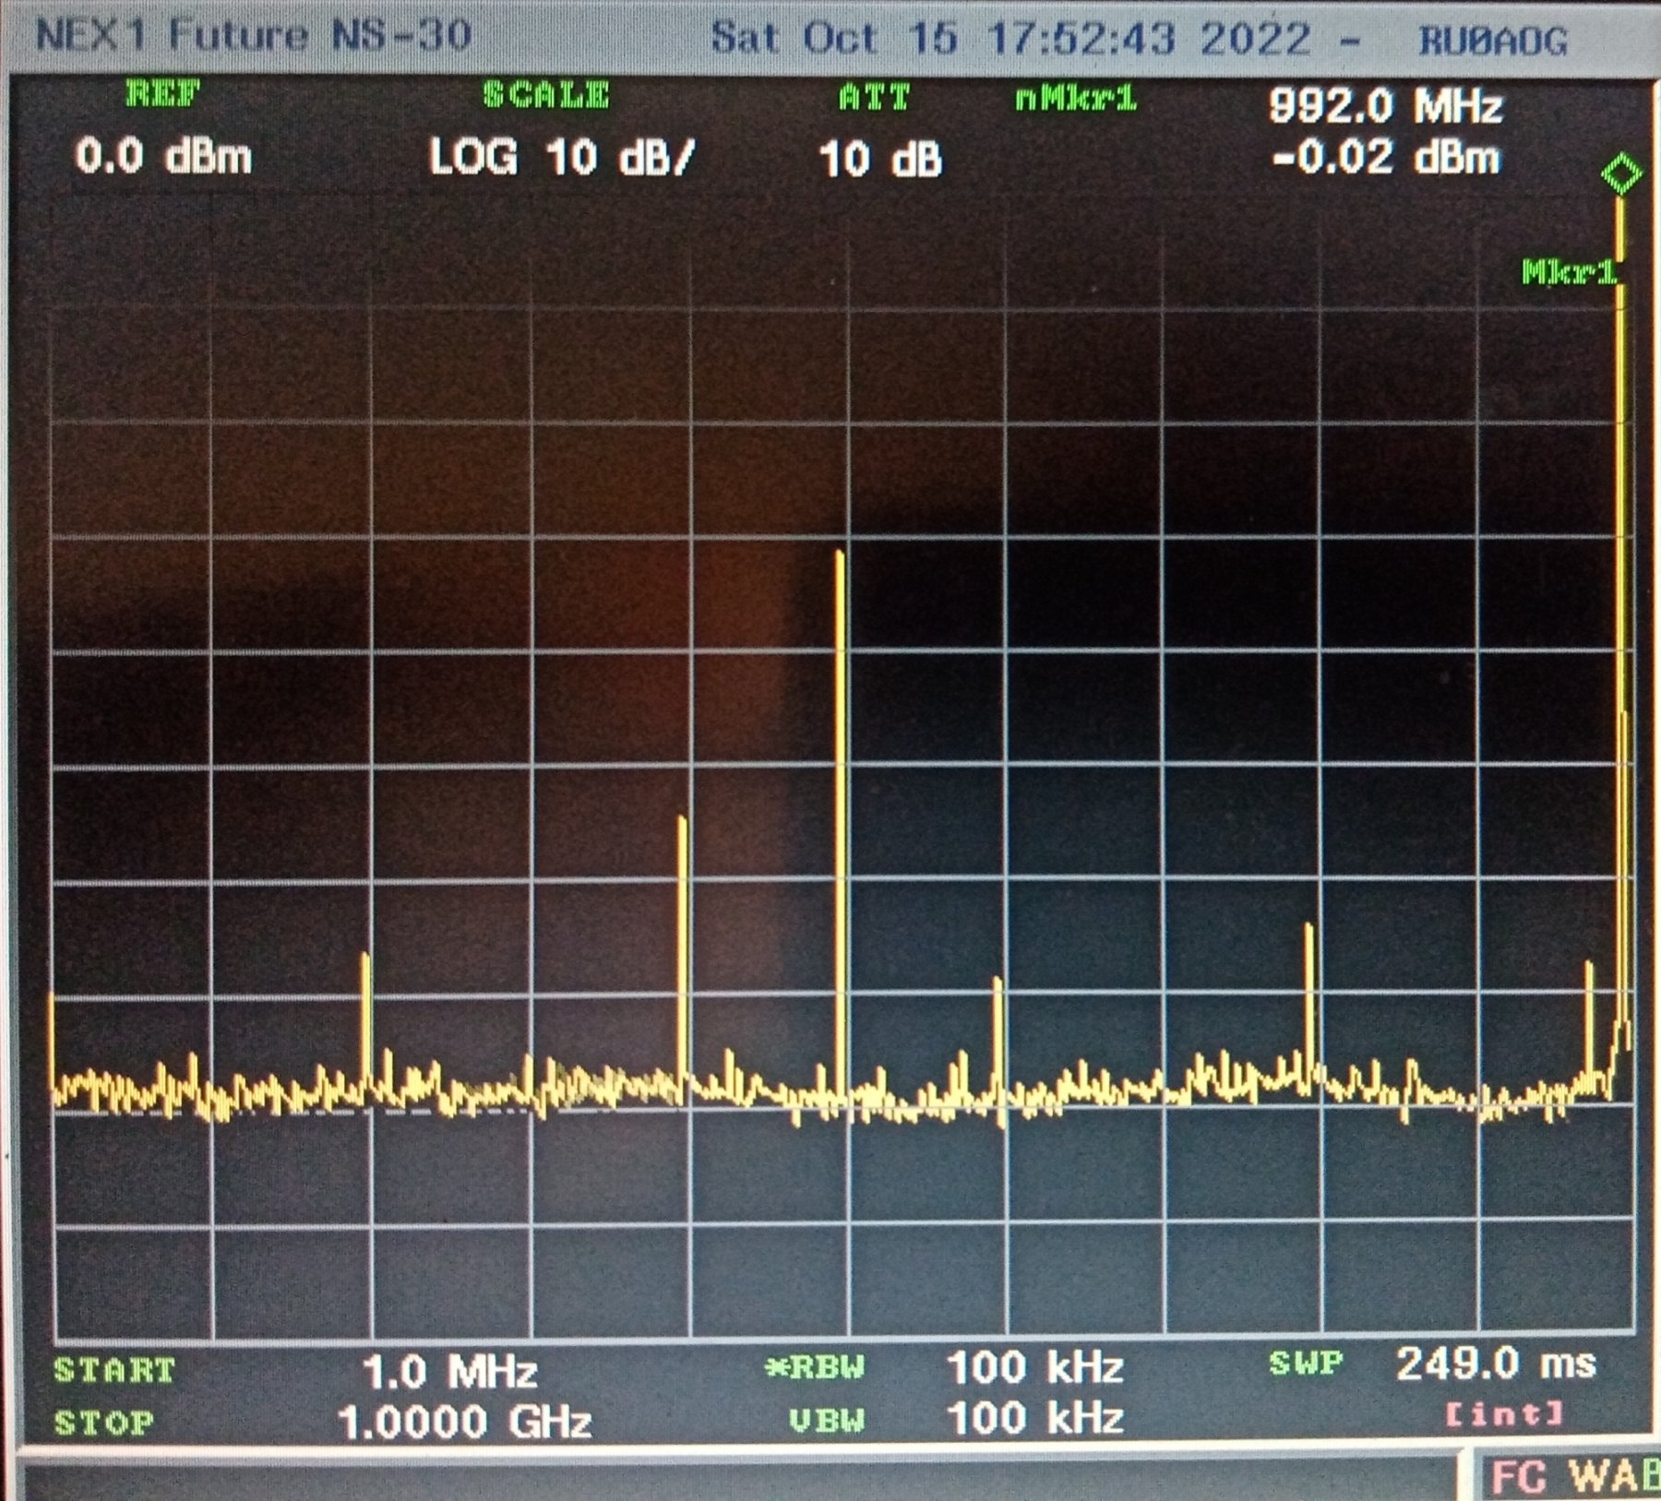This screenshot has height=1501, width=1661.
Task: Click the Mkr1 label beside the trace
Action: [x=1569, y=273]
